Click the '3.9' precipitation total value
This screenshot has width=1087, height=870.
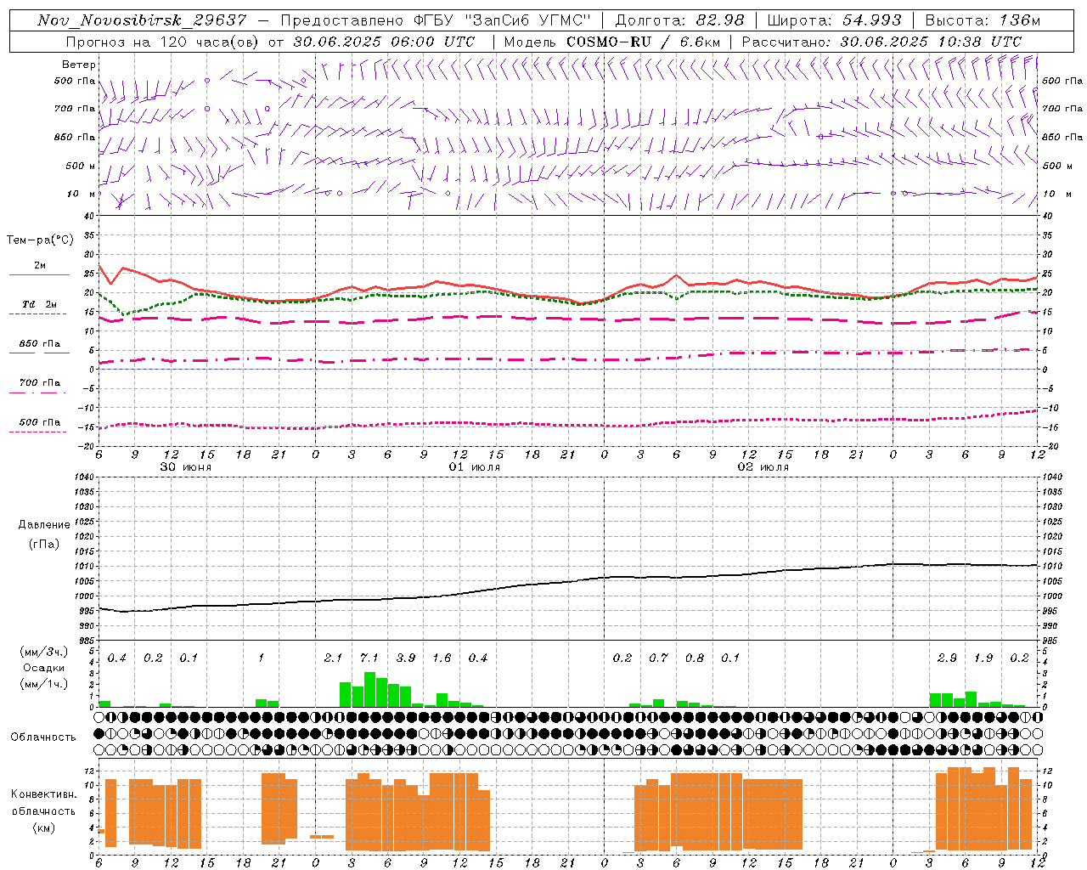(406, 658)
